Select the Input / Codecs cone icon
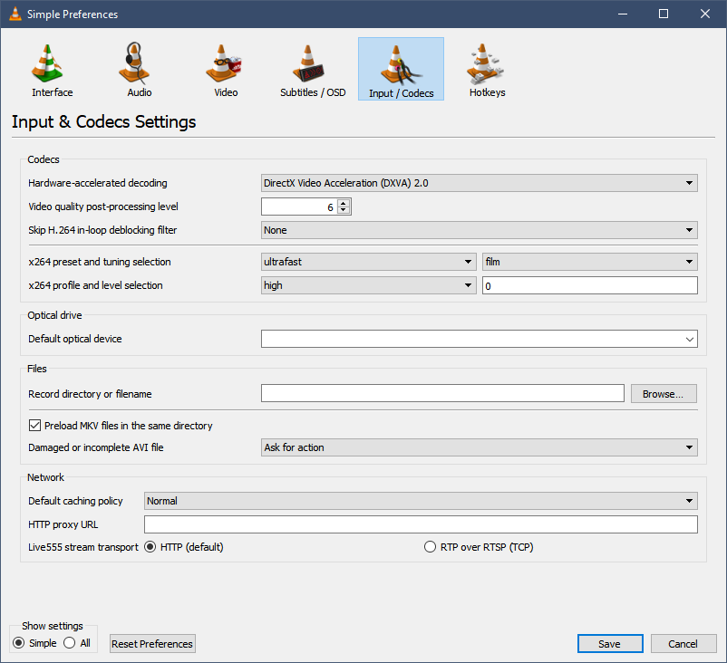Screen dimensions: 727x663 [401, 69]
